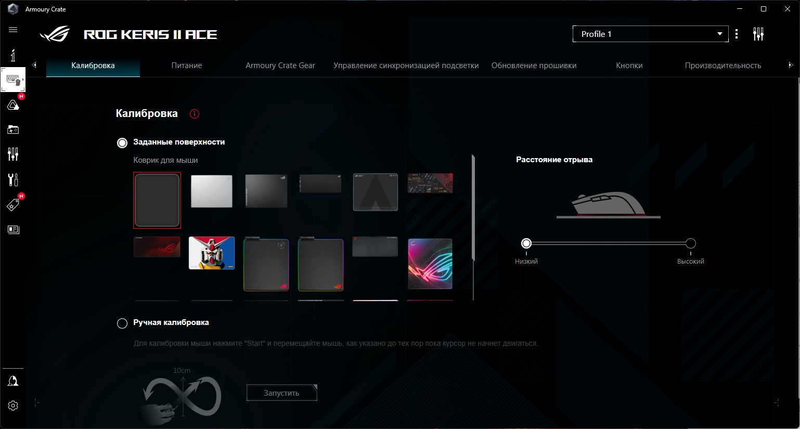Click the ROG KERIS II ACE device title

click(x=151, y=35)
